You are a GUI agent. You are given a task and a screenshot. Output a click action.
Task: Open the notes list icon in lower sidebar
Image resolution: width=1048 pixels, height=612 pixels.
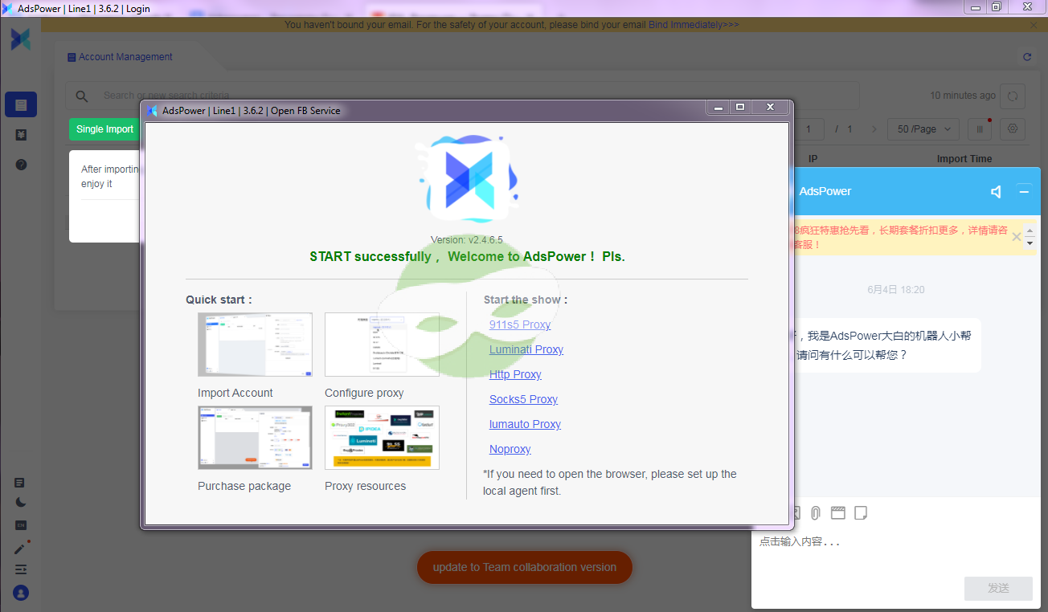tap(20, 483)
